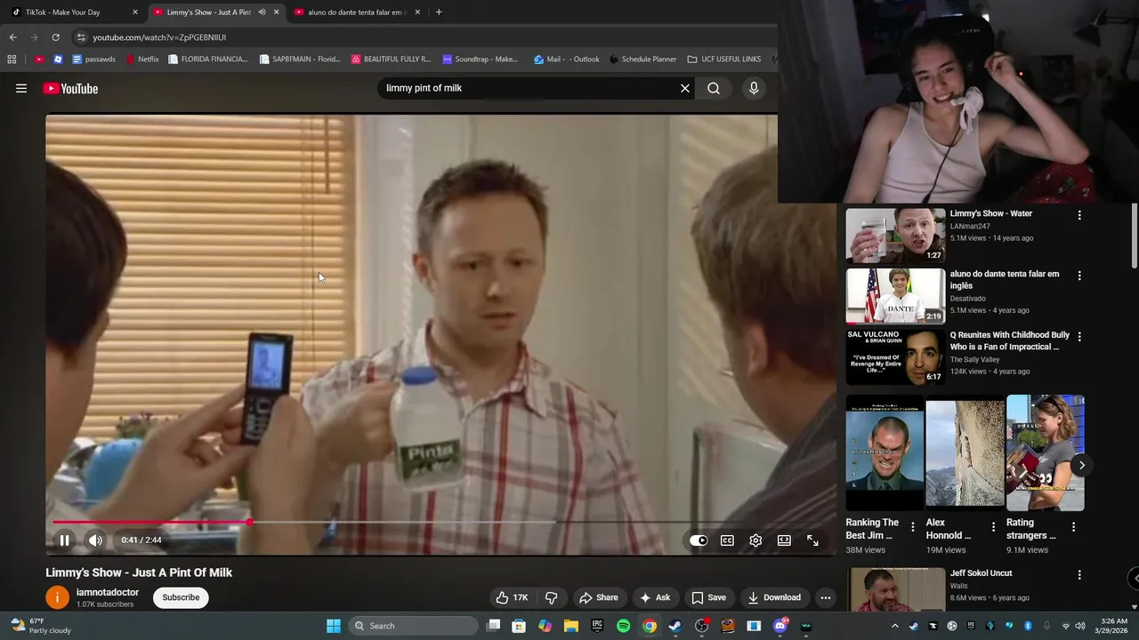Open options for Ranking The Best Jim short
This screenshot has width=1139, height=640.
(912, 527)
